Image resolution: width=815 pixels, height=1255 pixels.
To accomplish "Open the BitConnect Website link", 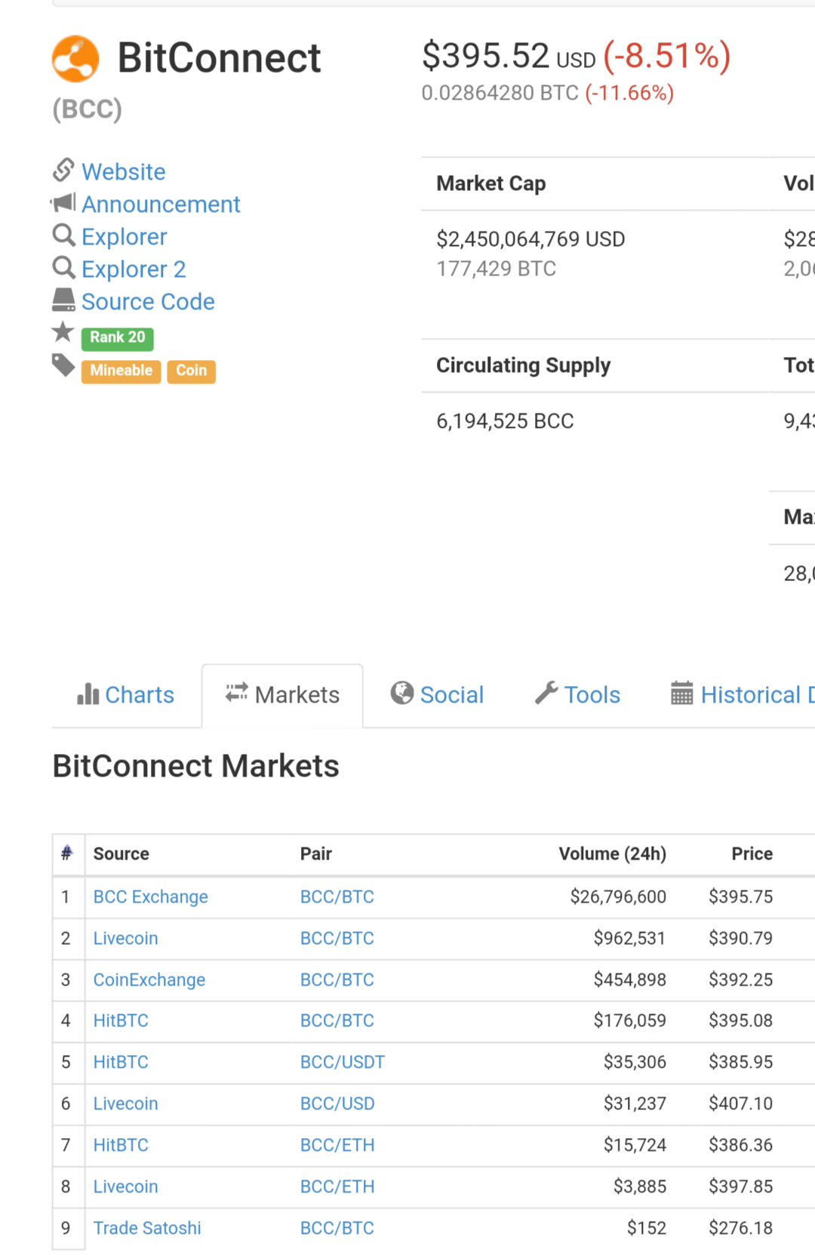I will click(124, 172).
